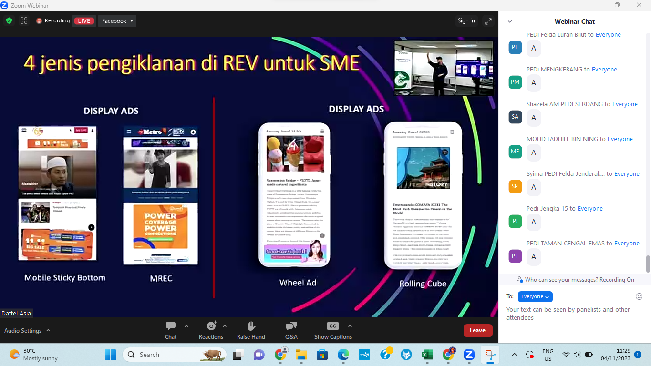
Task: Collapse the Webinar Chat panel chevron
Action: [510, 21]
